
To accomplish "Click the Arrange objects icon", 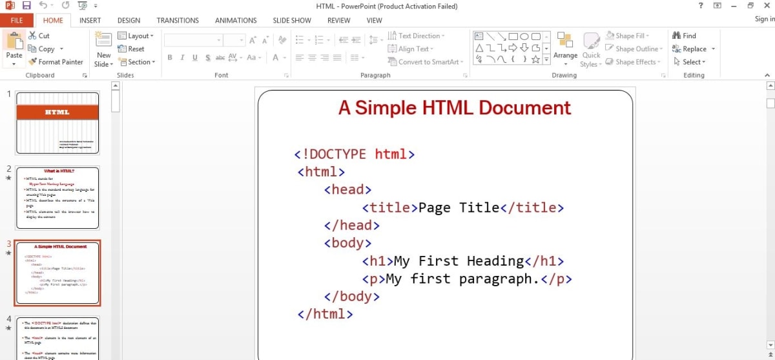I will tap(565, 41).
